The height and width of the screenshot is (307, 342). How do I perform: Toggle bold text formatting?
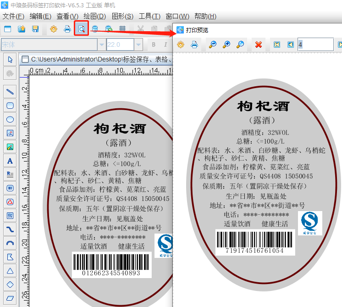tap(154, 45)
